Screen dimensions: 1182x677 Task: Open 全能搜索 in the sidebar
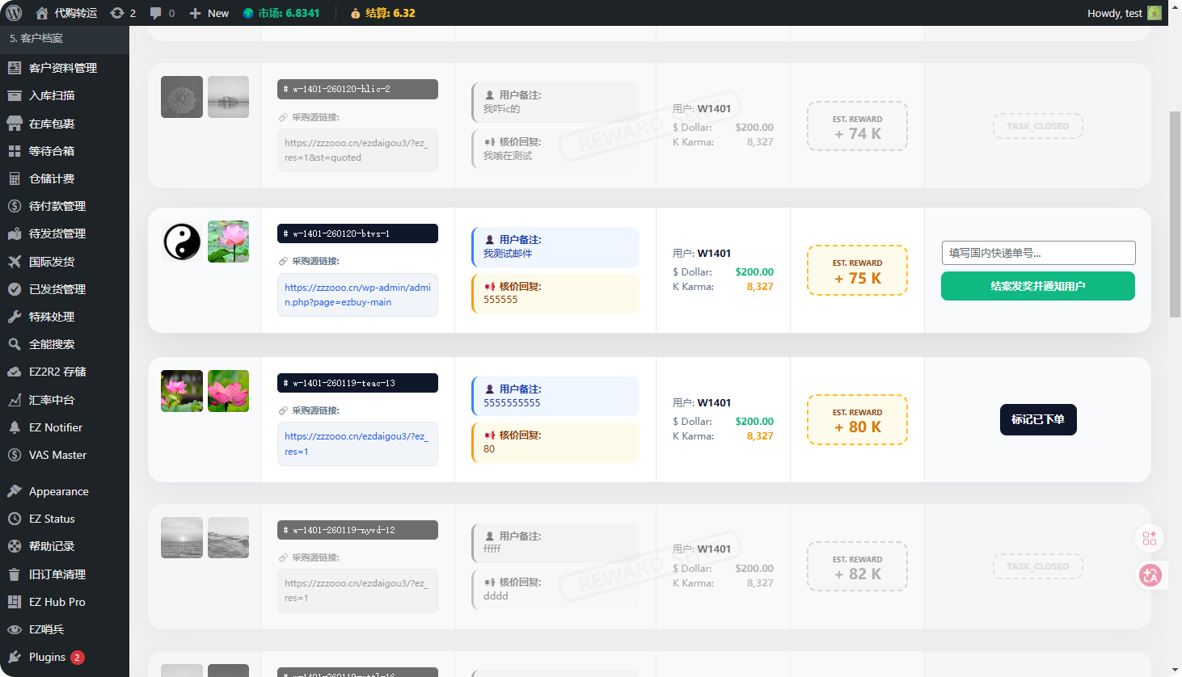click(x=52, y=344)
